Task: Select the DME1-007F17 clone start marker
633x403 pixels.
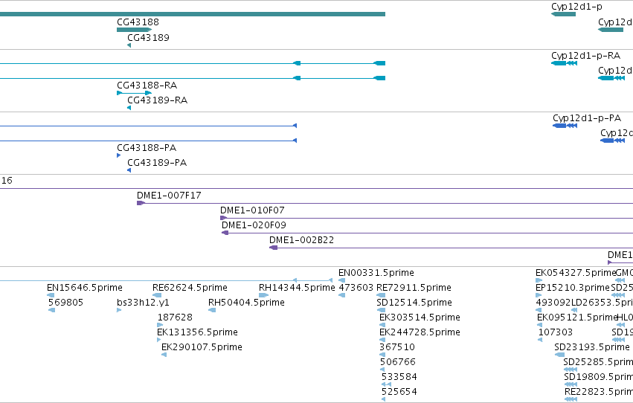Action: [141, 203]
